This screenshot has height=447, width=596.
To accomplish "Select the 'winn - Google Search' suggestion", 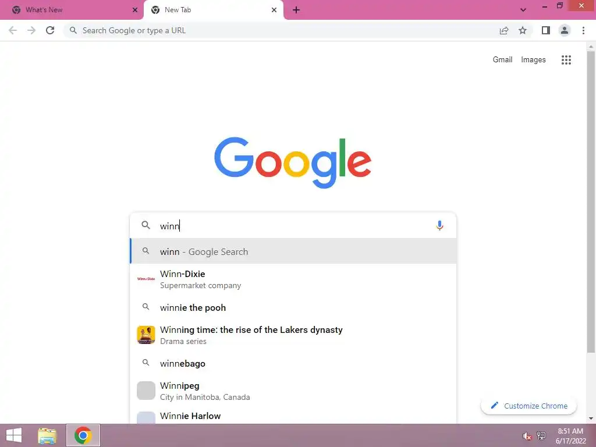I will coord(293,251).
